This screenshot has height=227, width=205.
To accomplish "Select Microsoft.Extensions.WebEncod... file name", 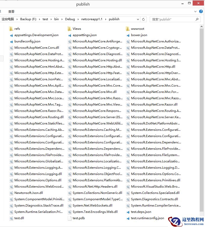I will coord(39,187).
